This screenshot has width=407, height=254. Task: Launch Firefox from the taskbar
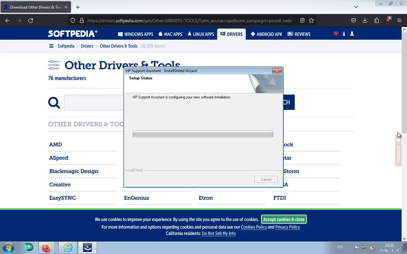pos(46,248)
